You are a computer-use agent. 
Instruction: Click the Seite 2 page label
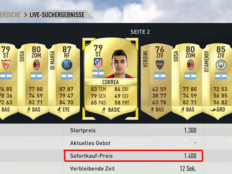coord(140,32)
